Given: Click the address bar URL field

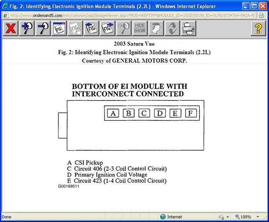Looking at the screenshot, I should [x=133, y=15].
